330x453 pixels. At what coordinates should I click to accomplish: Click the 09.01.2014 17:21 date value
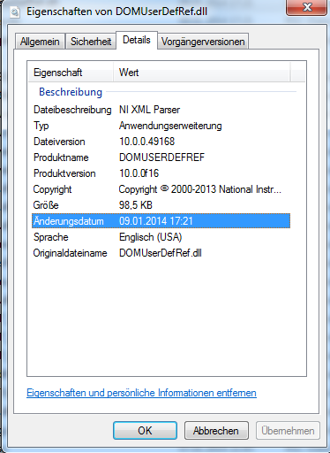point(156,221)
